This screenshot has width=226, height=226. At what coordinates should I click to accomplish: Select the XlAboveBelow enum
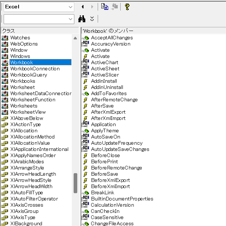point(27,118)
